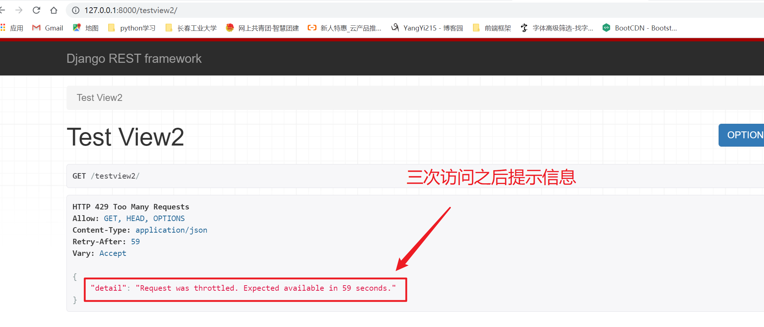Click the Gmail envelope icon

36,28
